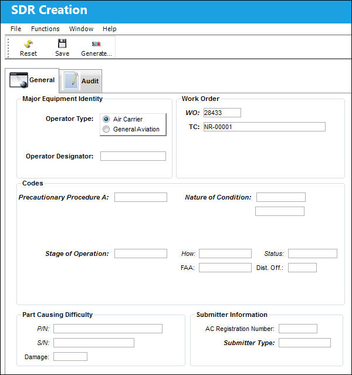This screenshot has width=352, height=375.
Task: Click the TC input field
Action: [x=265, y=127]
